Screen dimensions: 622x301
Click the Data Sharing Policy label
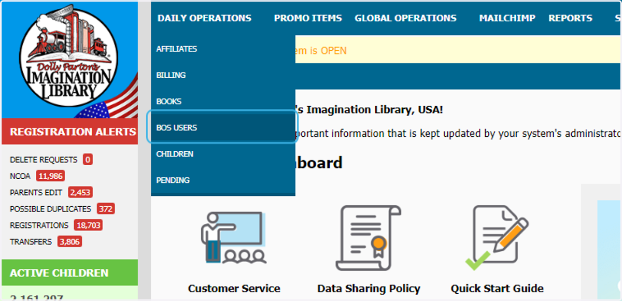(369, 289)
